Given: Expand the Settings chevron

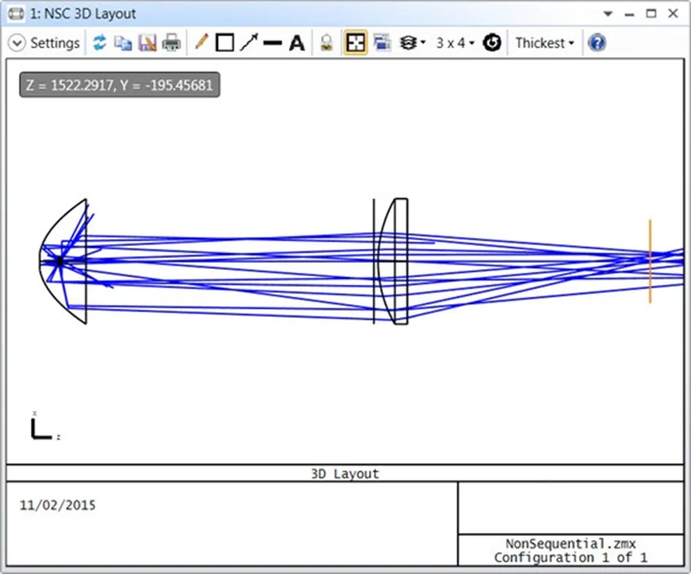Looking at the screenshot, I should coord(17,43).
